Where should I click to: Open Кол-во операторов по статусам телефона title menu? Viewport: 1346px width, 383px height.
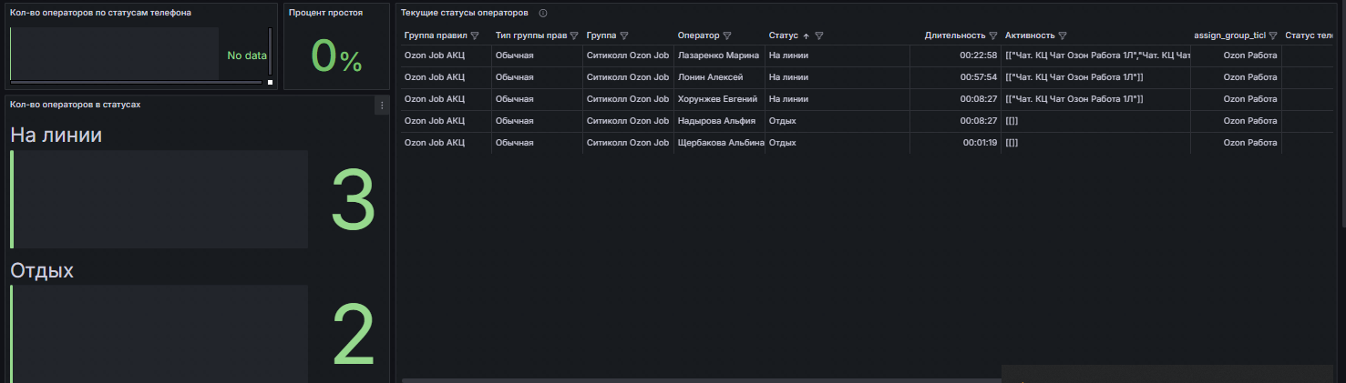(x=100, y=13)
